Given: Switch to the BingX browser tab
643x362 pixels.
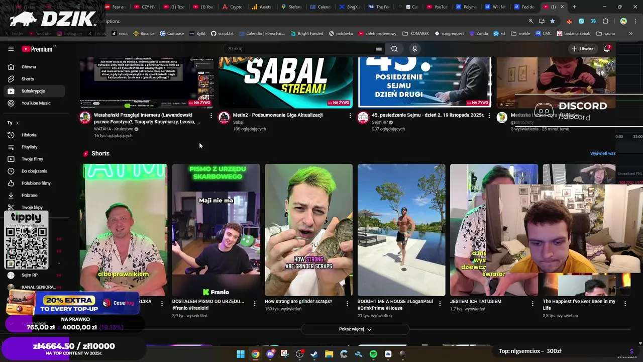Looking at the screenshot, I should click(350, 7).
